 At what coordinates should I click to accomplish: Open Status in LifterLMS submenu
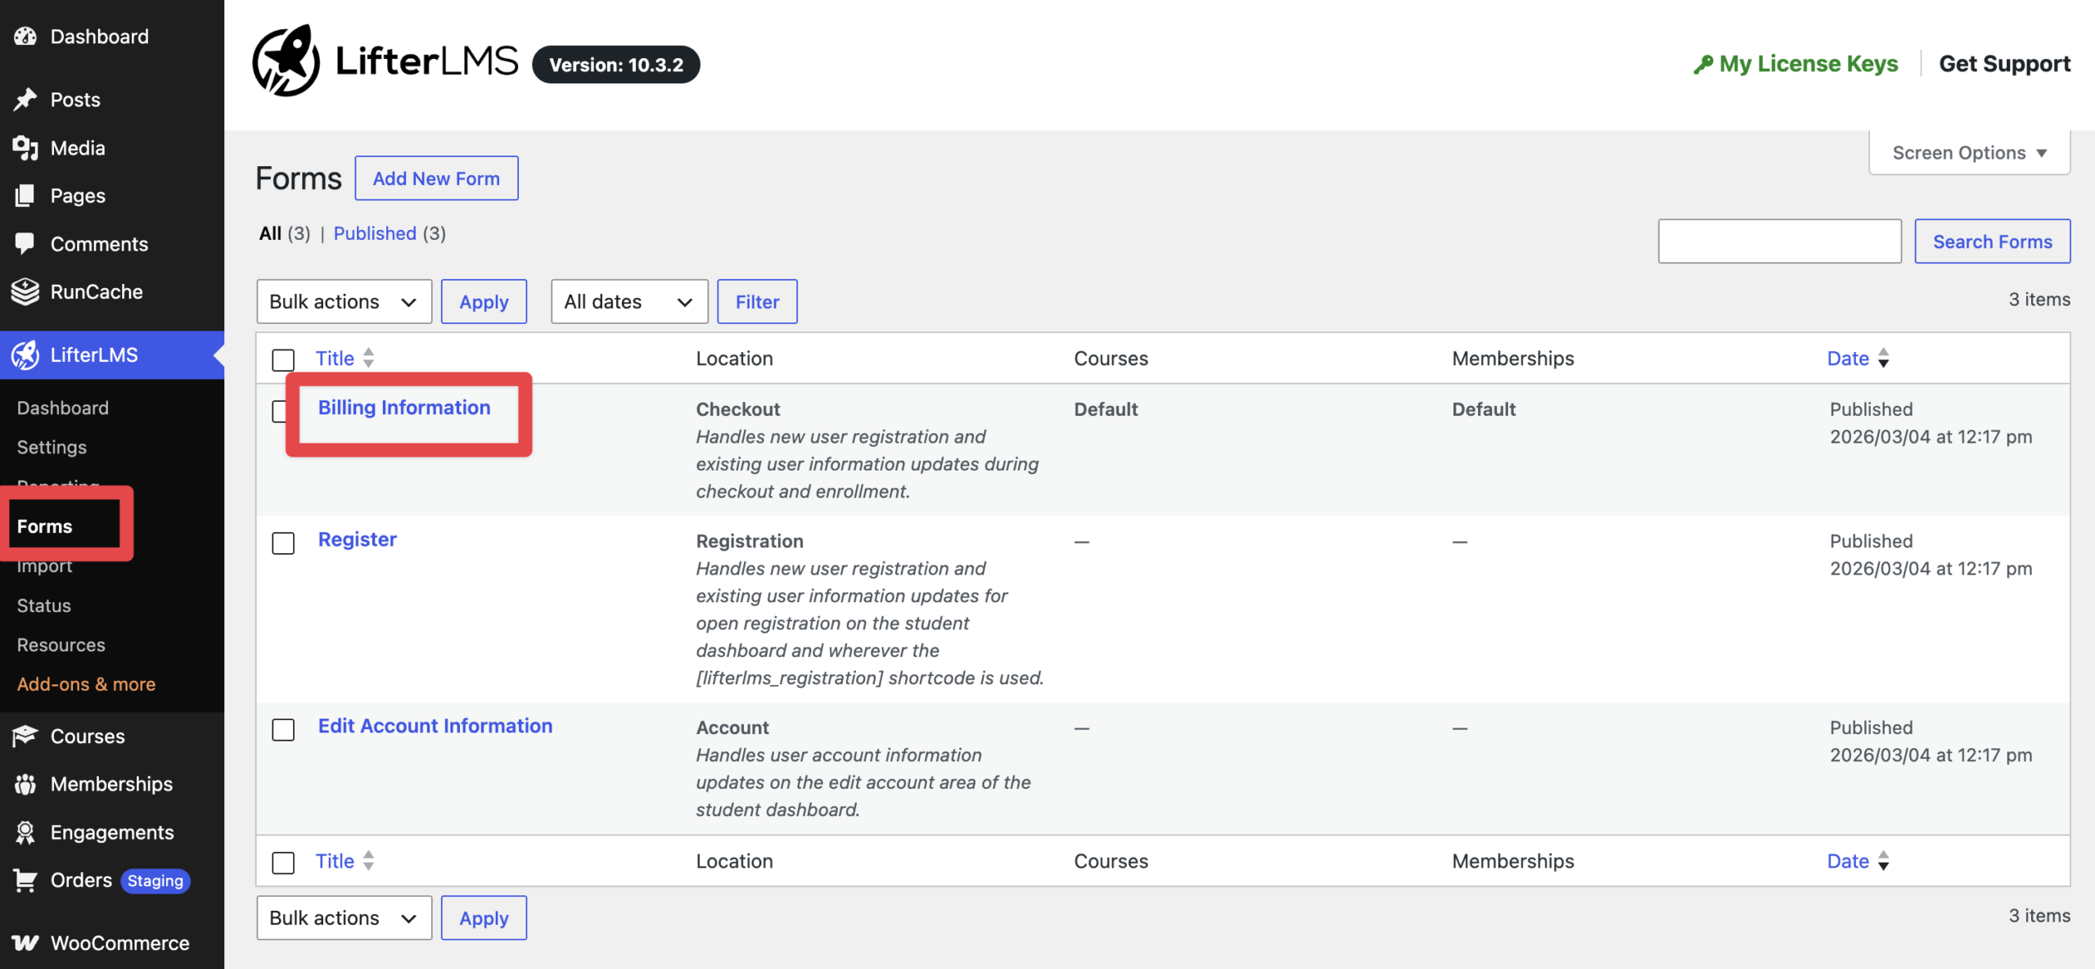tap(44, 605)
